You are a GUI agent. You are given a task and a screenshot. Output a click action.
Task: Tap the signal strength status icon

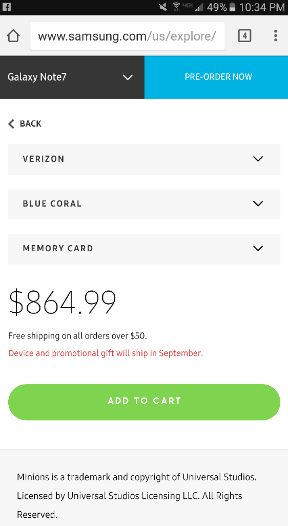coord(199,7)
